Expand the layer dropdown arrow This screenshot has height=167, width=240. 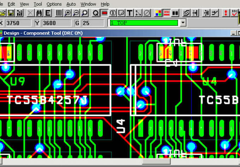coord(183,23)
